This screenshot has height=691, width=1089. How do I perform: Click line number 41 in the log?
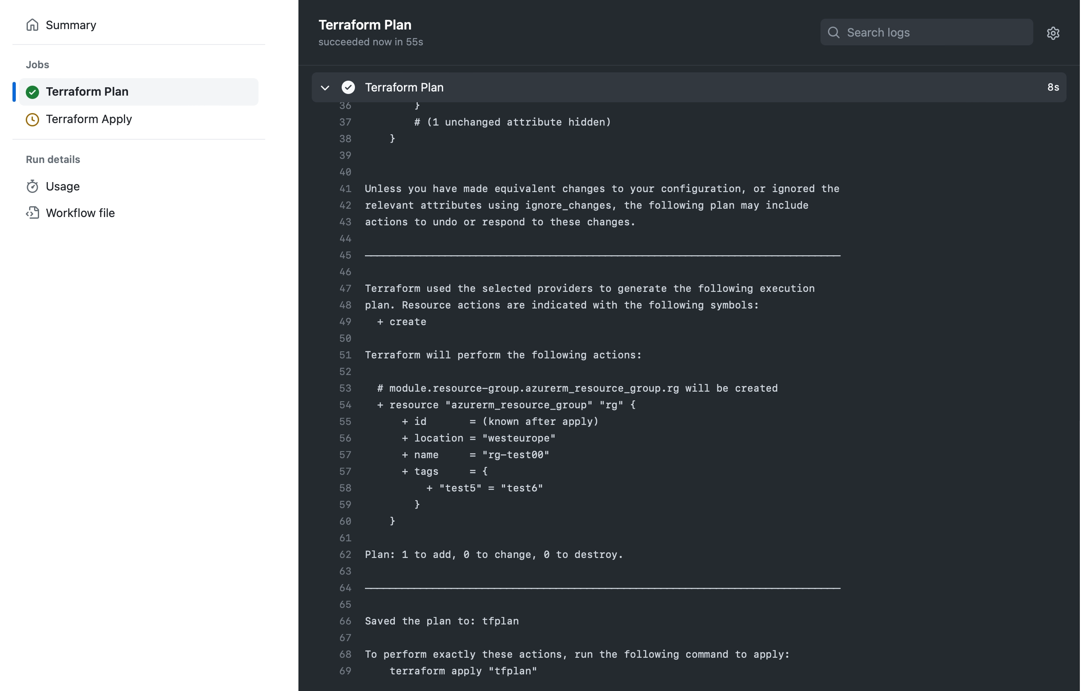click(x=345, y=189)
